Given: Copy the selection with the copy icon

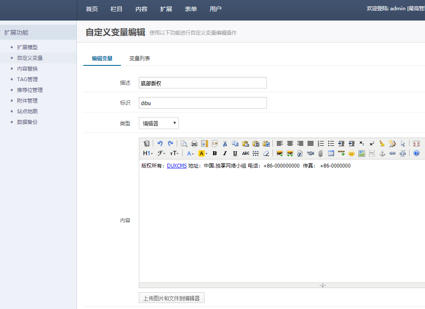Looking at the screenshot, I should [x=235, y=143].
